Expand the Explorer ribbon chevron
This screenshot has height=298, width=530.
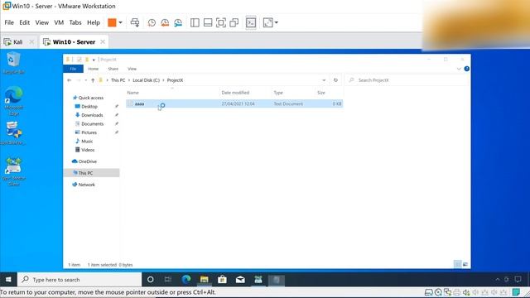pyautogui.click(x=459, y=69)
